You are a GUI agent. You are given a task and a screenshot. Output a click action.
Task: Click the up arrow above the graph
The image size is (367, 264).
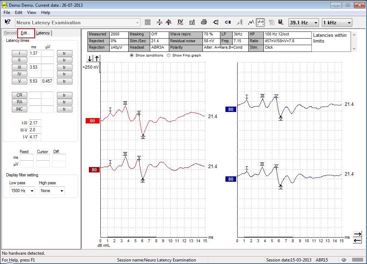click(x=97, y=58)
